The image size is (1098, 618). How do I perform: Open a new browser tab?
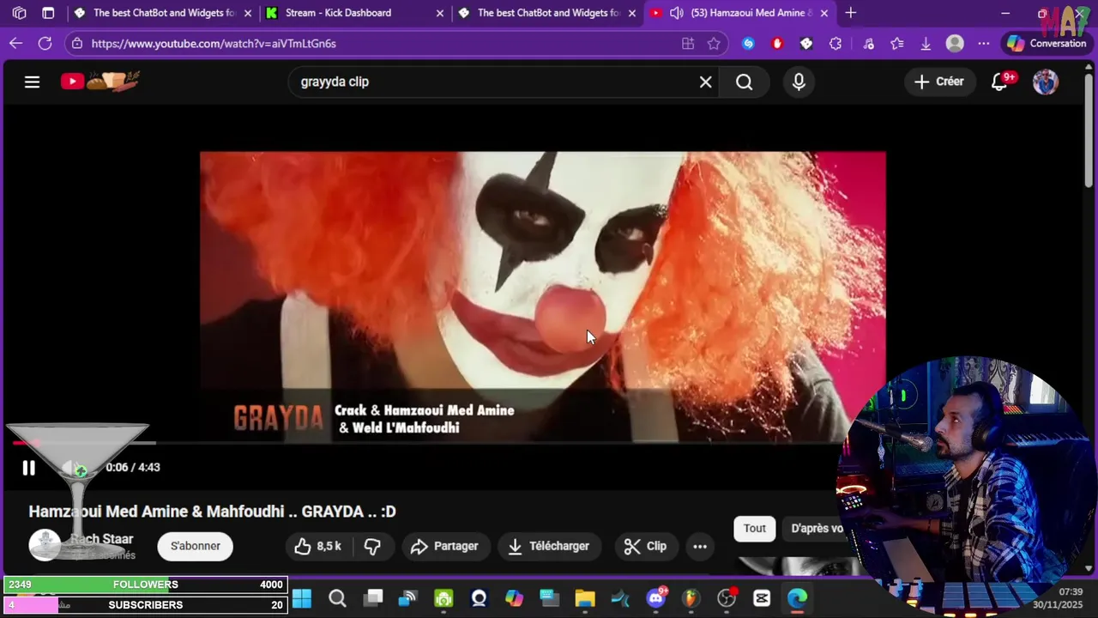tap(850, 13)
